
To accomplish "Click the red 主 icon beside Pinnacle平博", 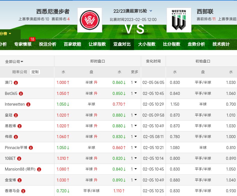I will pyautogui.click(x=31, y=148).
